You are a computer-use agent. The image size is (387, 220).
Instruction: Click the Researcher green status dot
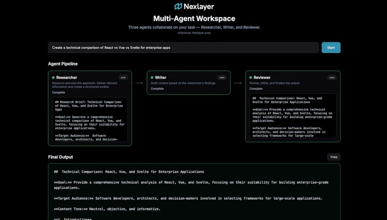53,78
